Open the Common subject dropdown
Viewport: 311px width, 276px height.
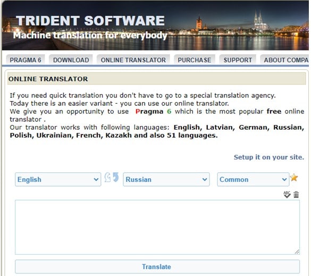tap(253, 179)
